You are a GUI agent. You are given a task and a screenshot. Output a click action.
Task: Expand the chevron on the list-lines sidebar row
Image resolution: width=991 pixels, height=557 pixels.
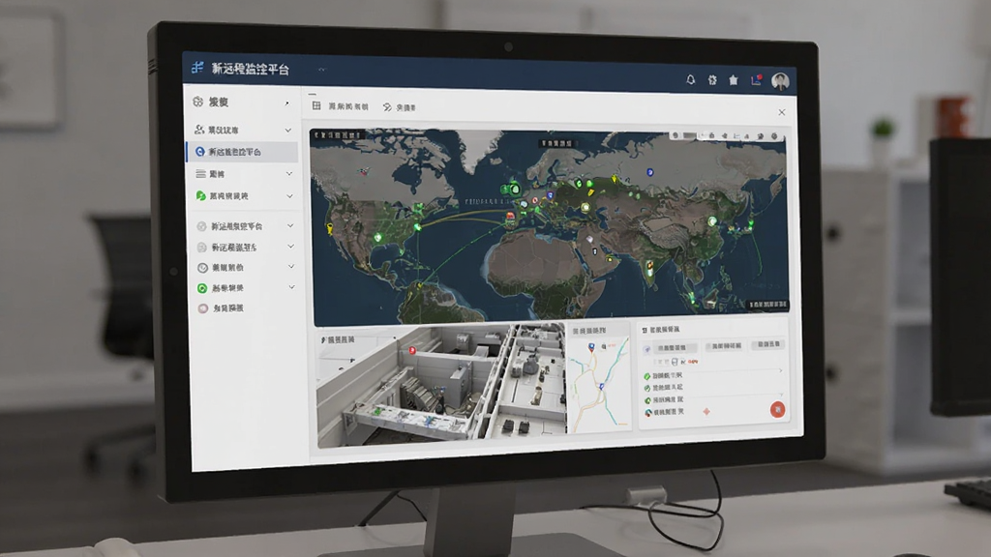pyautogui.click(x=288, y=174)
